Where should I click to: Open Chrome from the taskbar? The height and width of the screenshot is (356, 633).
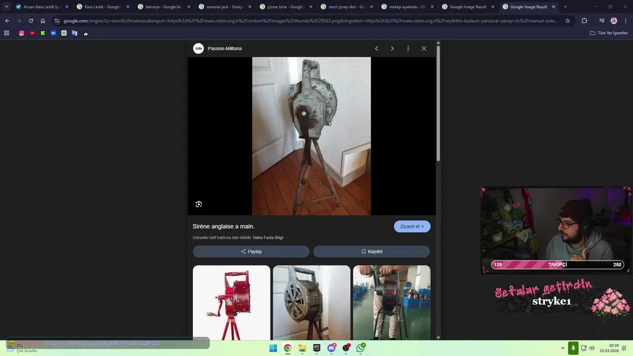[x=287, y=348]
